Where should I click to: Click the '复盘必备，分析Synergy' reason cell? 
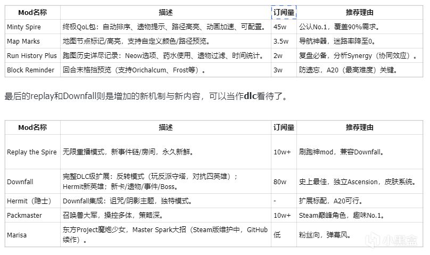tap(360, 56)
